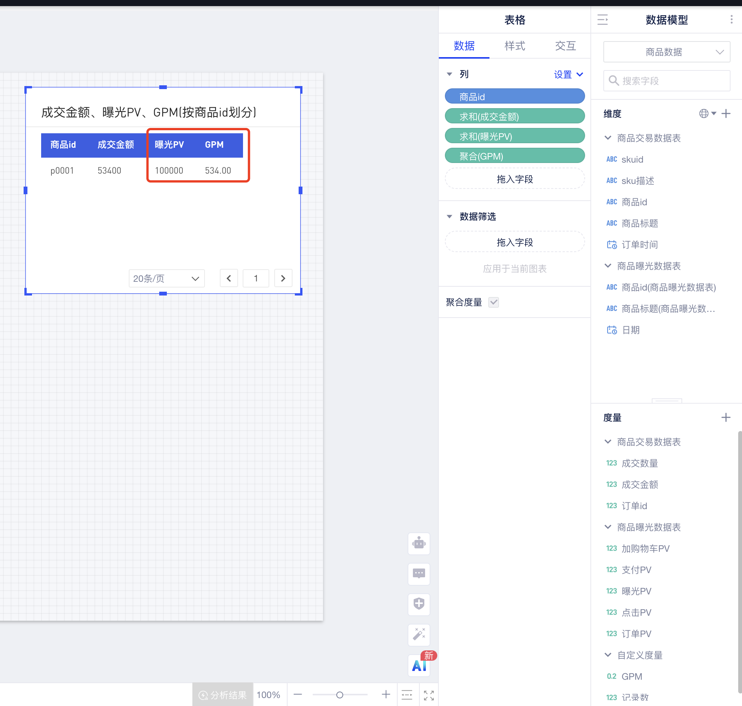The height and width of the screenshot is (706, 742).
Task: Click the 分析结果 button
Action: tap(223, 695)
